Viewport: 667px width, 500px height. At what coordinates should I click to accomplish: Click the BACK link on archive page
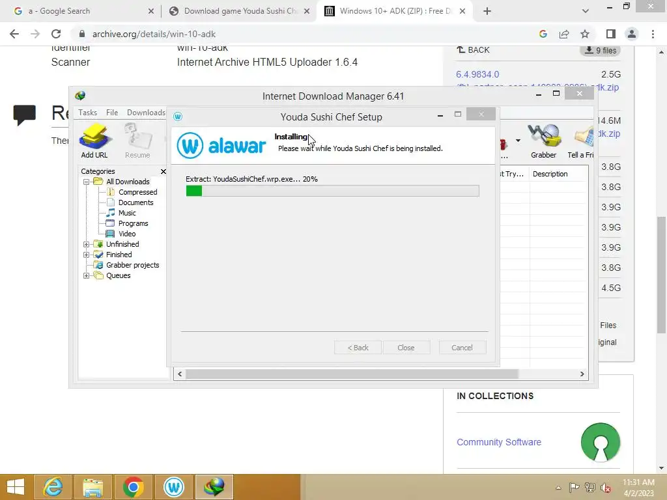[x=473, y=49]
